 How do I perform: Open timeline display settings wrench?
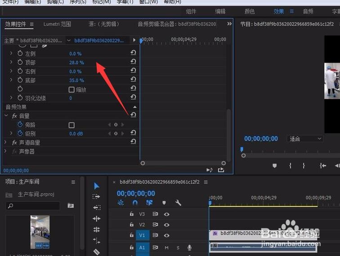(178, 203)
